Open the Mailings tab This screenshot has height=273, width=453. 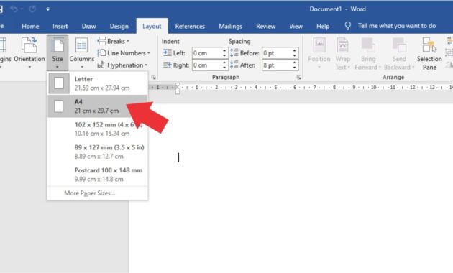click(230, 27)
